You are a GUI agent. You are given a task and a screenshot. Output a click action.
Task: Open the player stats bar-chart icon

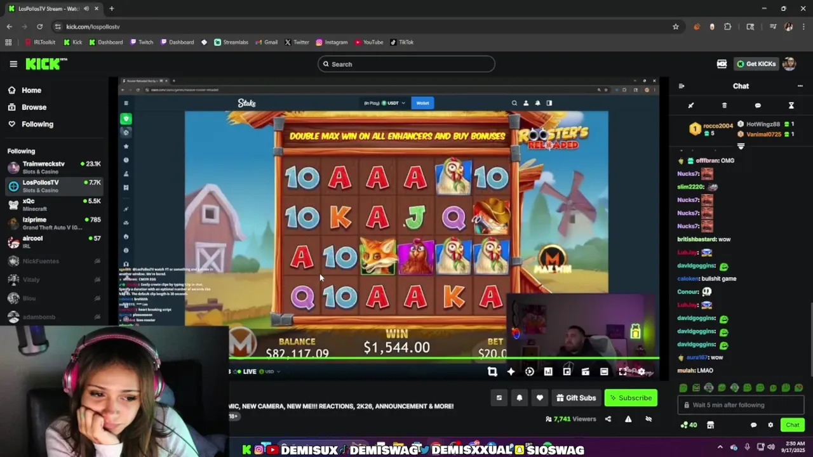click(x=548, y=372)
